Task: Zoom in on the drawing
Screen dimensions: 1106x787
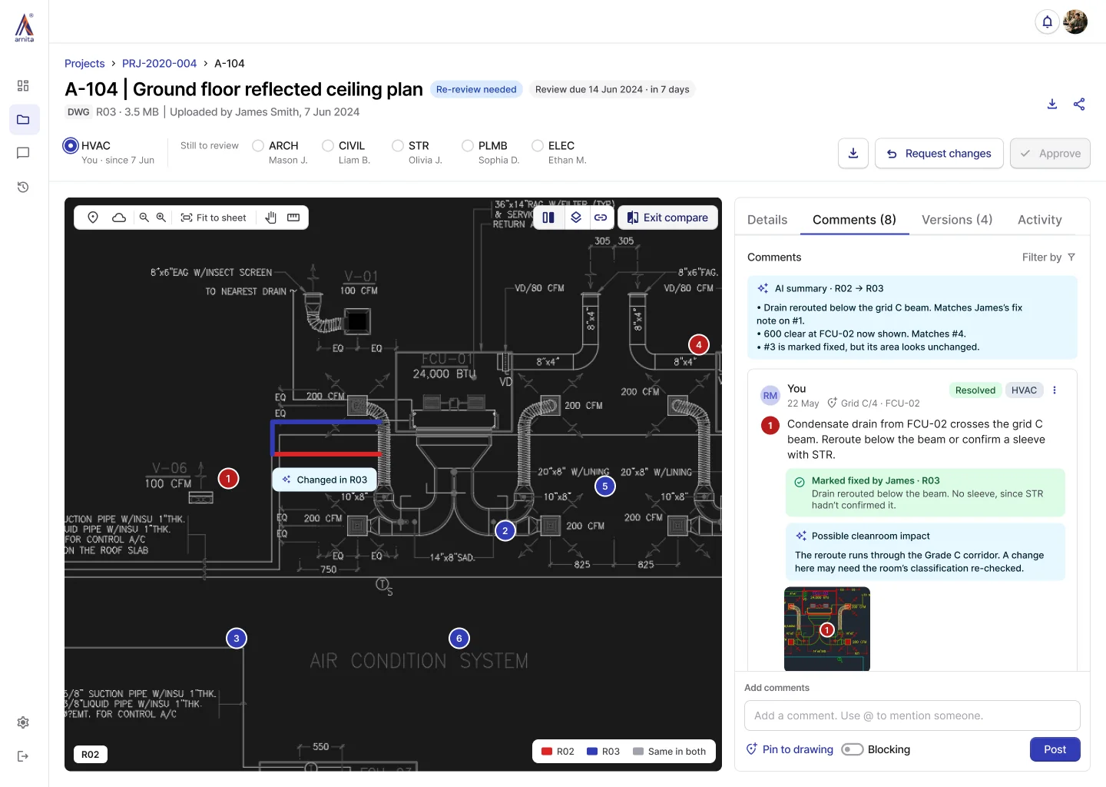Action: tap(161, 218)
